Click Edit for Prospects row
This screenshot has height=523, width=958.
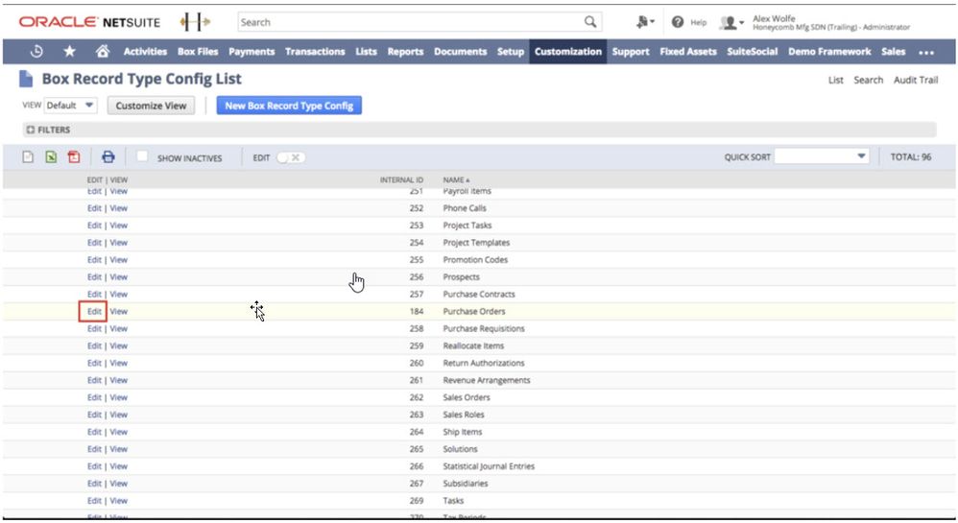point(94,277)
